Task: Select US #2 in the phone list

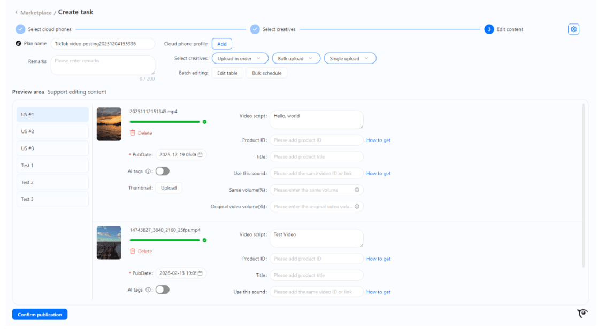Action: click(52, 131)
